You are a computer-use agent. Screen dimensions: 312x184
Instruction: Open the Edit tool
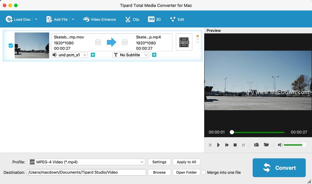[177, 19]
